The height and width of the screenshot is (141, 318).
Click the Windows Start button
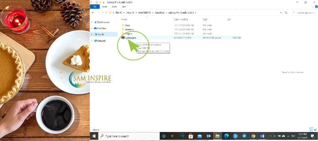click(x=94, y=136)
